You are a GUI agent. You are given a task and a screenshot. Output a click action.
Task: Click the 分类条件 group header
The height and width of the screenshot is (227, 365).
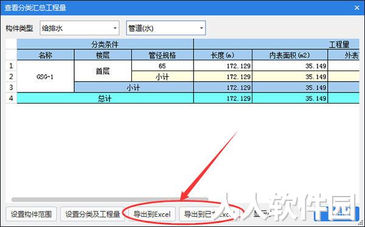pos(105,44)
